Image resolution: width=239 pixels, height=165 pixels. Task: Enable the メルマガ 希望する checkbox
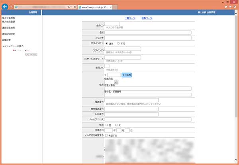point(106,135)
